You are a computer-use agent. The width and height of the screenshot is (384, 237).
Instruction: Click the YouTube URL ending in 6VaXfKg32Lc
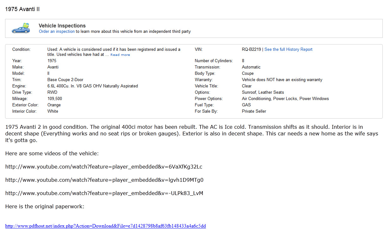pyautogui.click(x=104, y=167)
